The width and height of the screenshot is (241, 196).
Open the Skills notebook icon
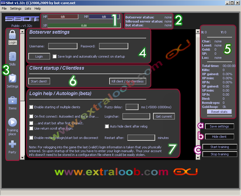(13, 56)
